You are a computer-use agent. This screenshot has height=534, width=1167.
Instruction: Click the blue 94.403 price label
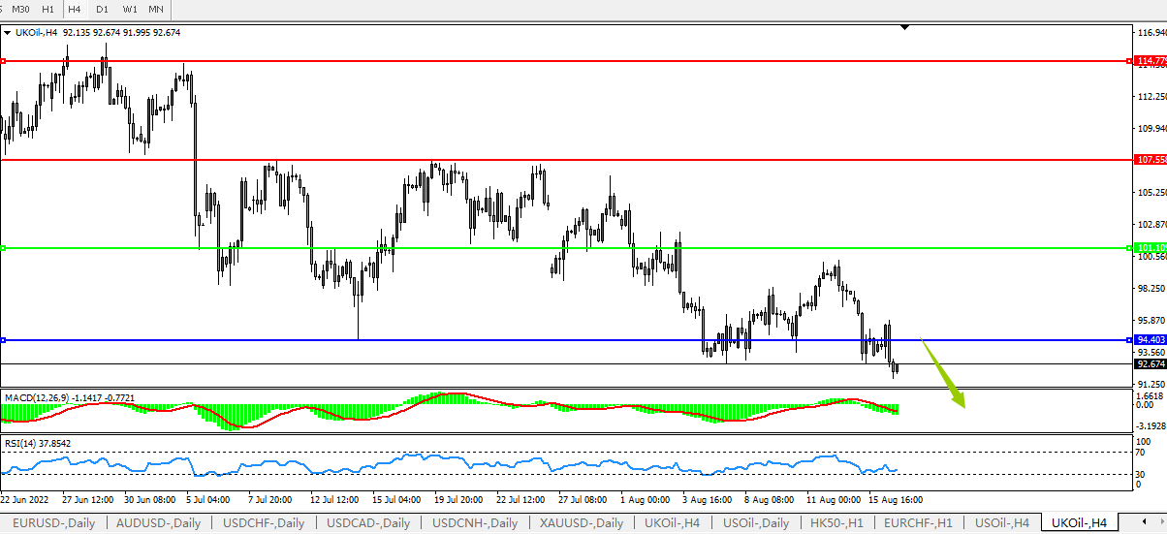click(x=1150, y=340)
